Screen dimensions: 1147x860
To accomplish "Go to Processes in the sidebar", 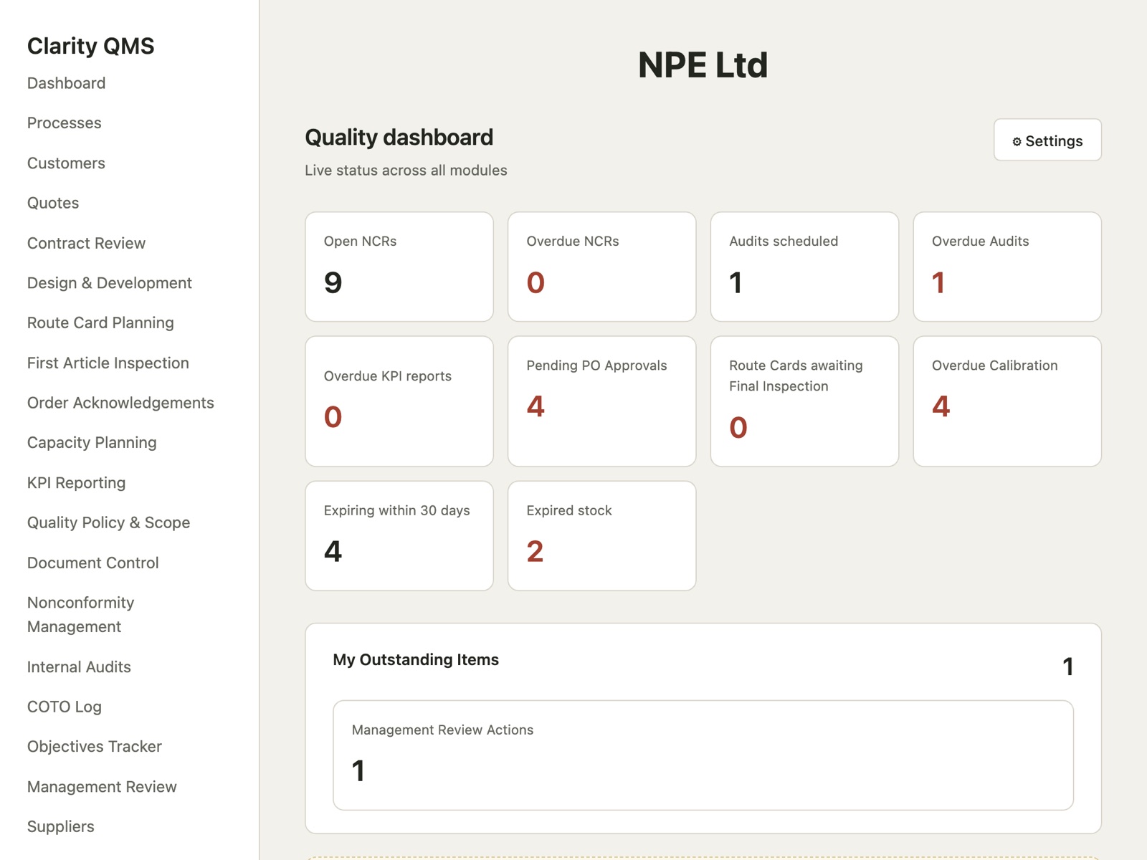I will [65, 123].
